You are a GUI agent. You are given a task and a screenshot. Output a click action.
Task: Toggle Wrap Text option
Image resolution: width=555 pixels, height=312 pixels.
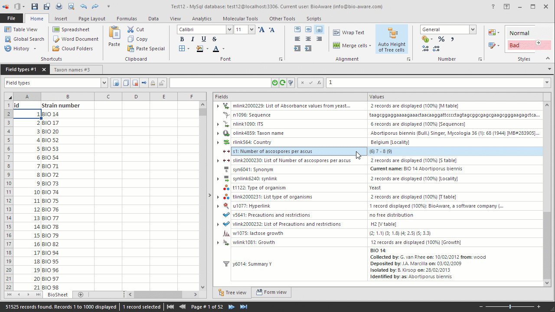click(x=349, y=32)
